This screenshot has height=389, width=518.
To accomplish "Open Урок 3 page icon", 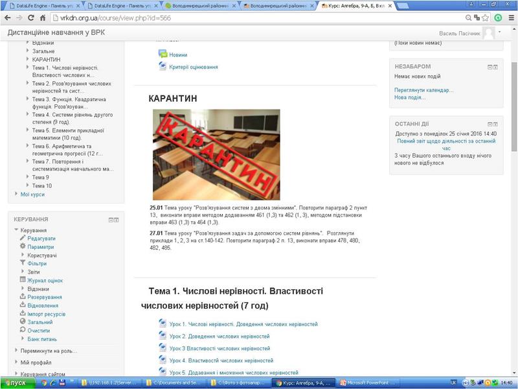I will point(163,348).
